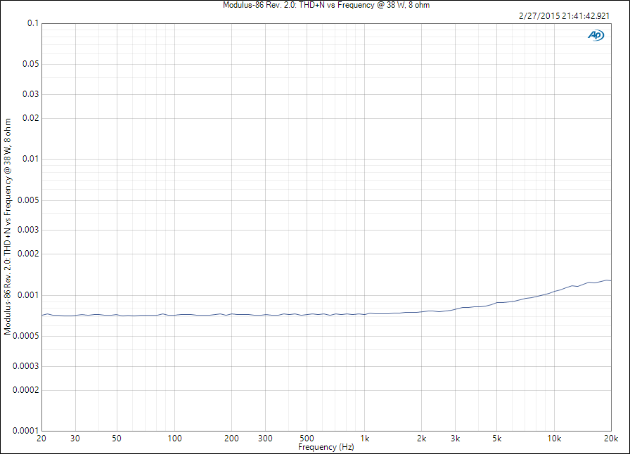Click the x-axis tick label '100'
This screenshot has height=454, width=630.
174,439
